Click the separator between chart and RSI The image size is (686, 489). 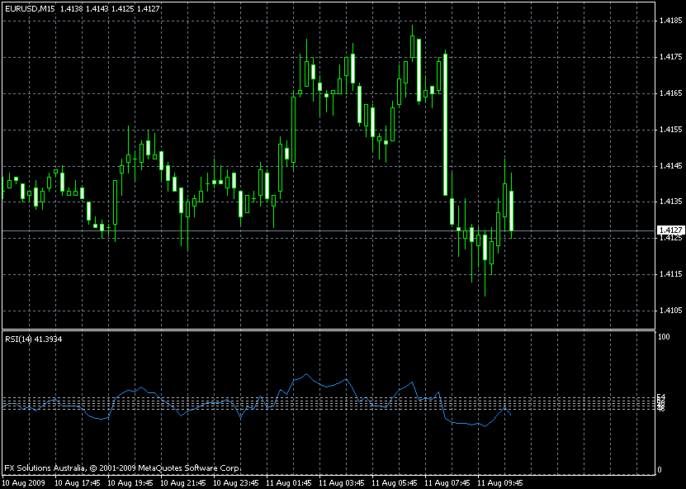[330, 330]
